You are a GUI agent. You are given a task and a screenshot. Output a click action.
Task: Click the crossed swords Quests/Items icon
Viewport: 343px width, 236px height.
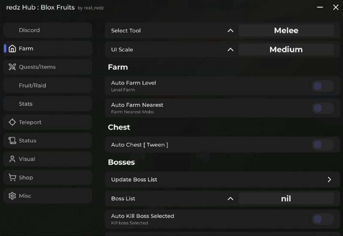pyautogui.click(x=12, y=67)
